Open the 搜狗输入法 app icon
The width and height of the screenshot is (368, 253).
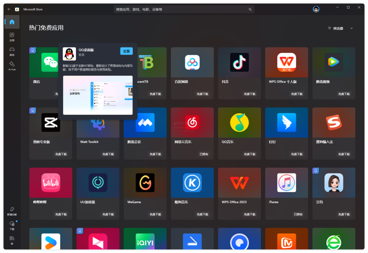(334, 123)
